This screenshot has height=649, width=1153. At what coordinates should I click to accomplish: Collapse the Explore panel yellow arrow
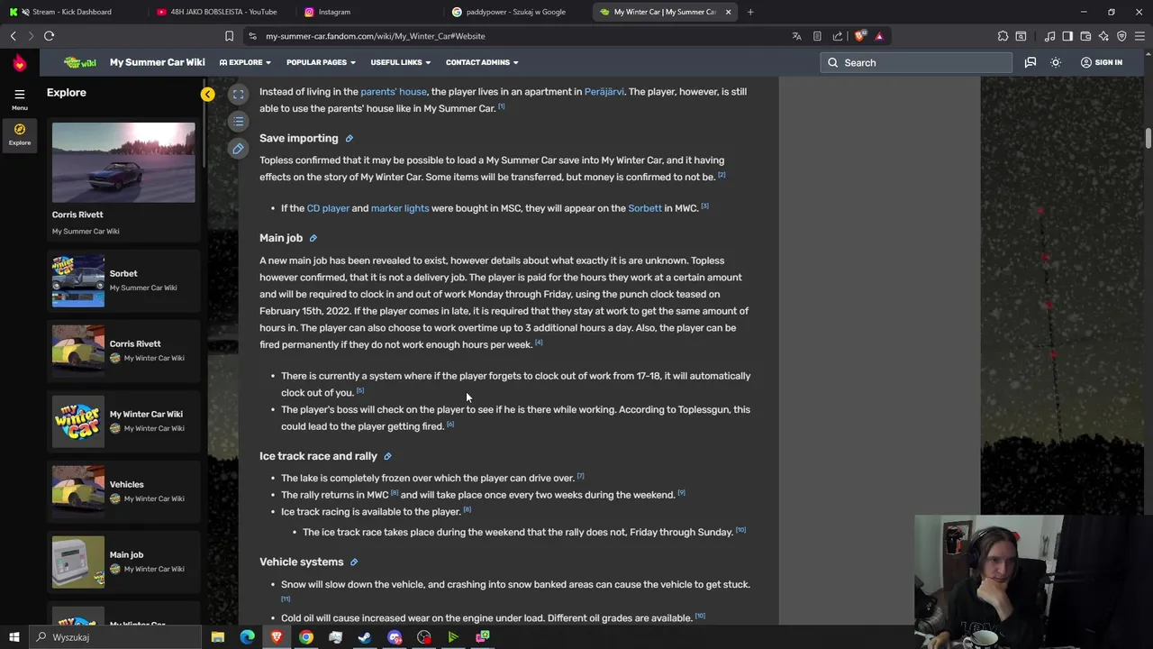(208, 94)
